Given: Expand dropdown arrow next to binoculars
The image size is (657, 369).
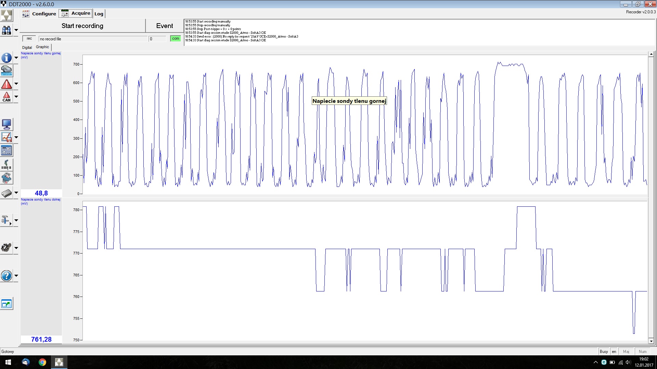Looking at the screenshot, I should click(16, 30).
